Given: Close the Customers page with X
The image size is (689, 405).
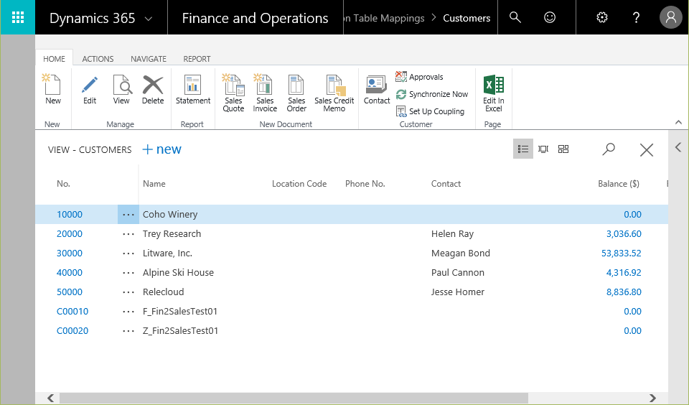Looking at the screenshot, I should pos(647,150).
